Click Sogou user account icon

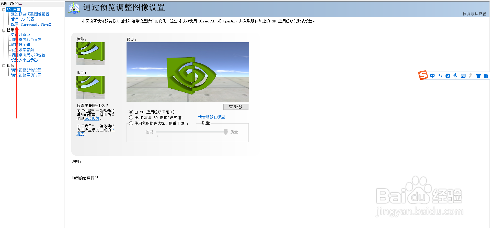click(471, 76)
